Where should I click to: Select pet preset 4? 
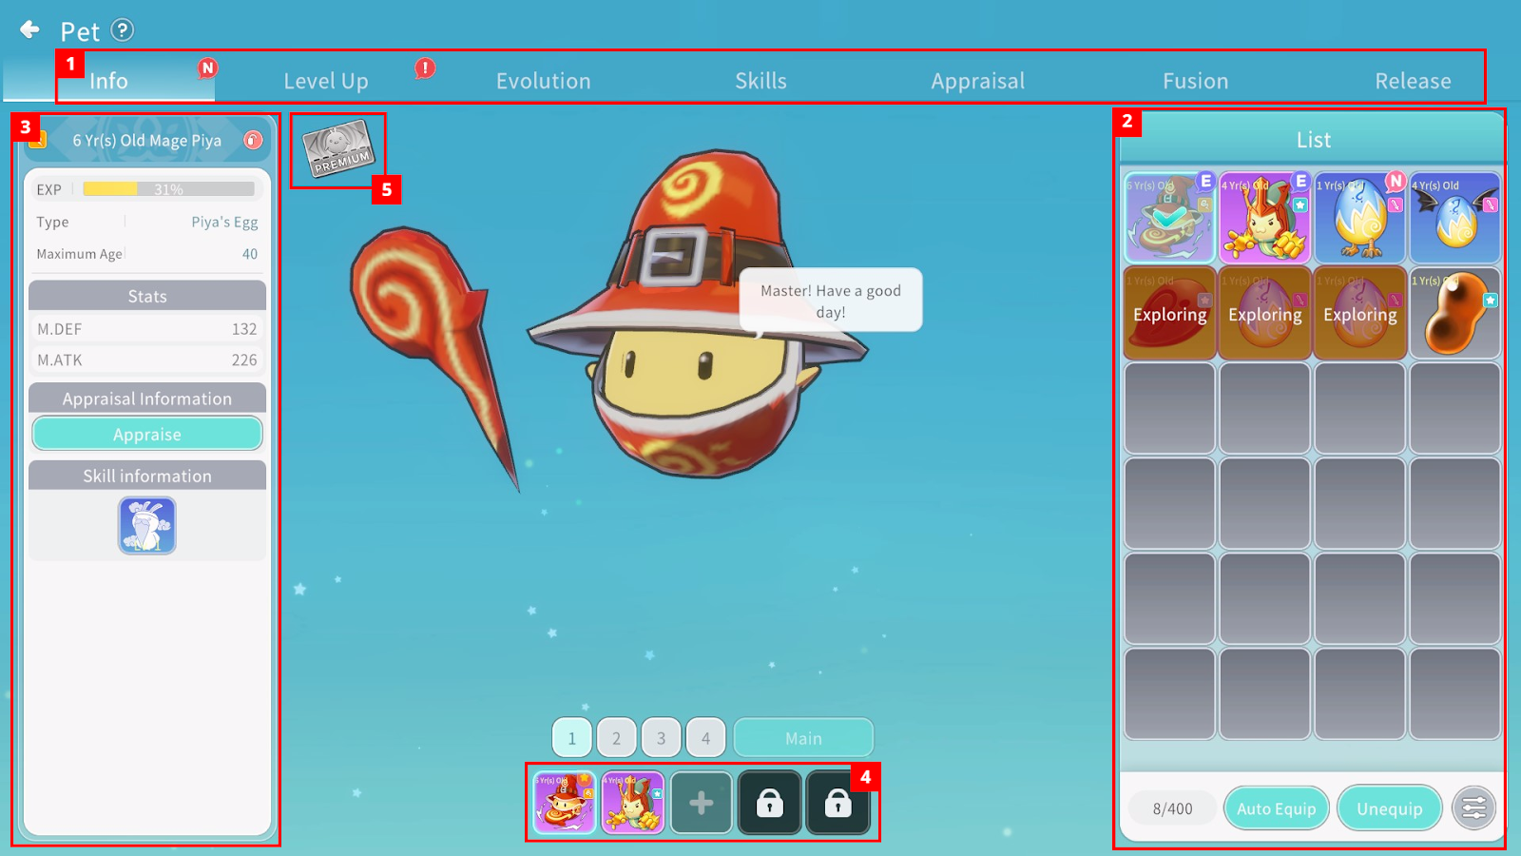[705, 738]
